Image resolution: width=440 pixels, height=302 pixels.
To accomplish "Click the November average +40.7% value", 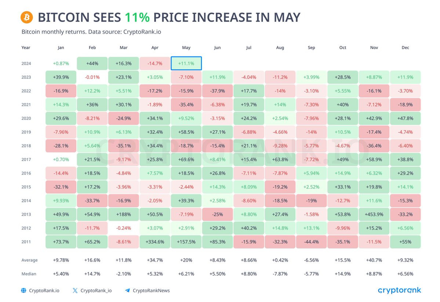I will tap(374, 260).
